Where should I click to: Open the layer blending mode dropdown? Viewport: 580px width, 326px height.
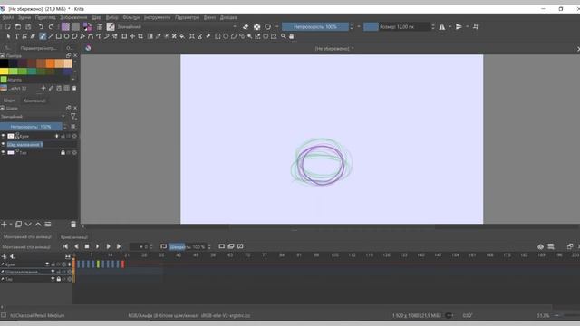(x=33, y=117)
